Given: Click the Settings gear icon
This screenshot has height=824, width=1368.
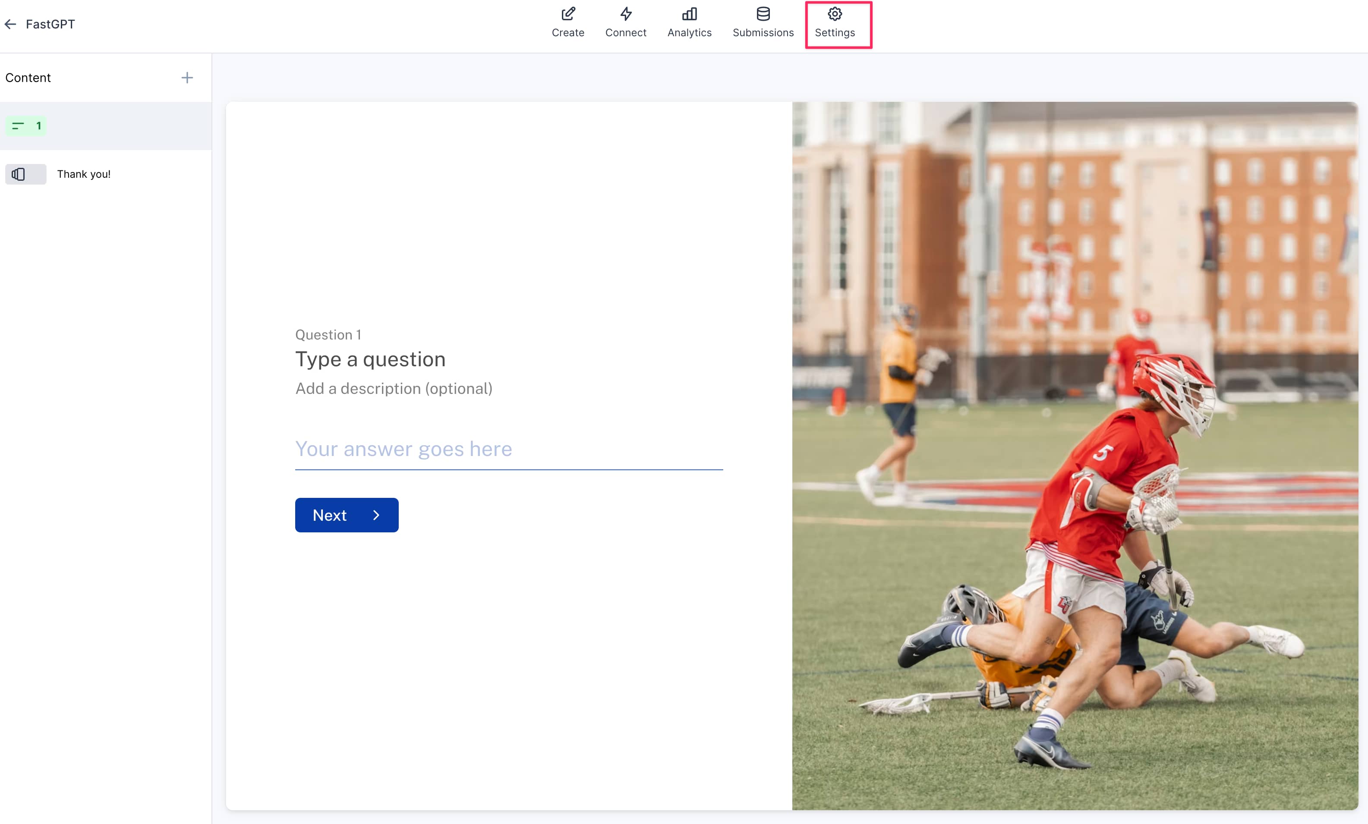Looking at the screenshot, I should point(835,14).
